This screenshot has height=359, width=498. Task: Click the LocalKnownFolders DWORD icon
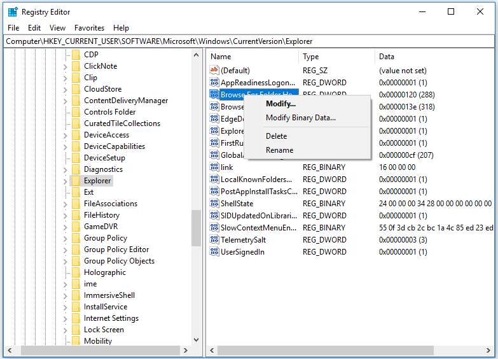click(214, 179)
